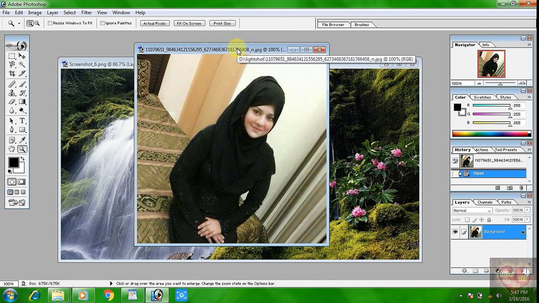Select the Hand tool
The image size is (539, 303).
click(12, 149)
